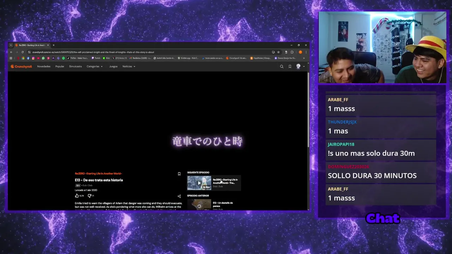Screen dimensions: 452x254
Task: Open the WhatsApp bookmark
Action: point(43,58)
